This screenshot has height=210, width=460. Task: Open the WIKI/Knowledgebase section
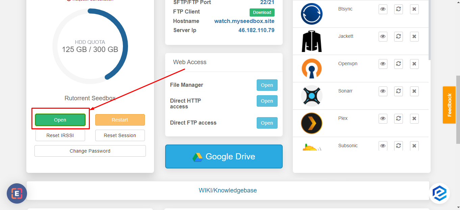pyautogui.click(x=228, y=190)
